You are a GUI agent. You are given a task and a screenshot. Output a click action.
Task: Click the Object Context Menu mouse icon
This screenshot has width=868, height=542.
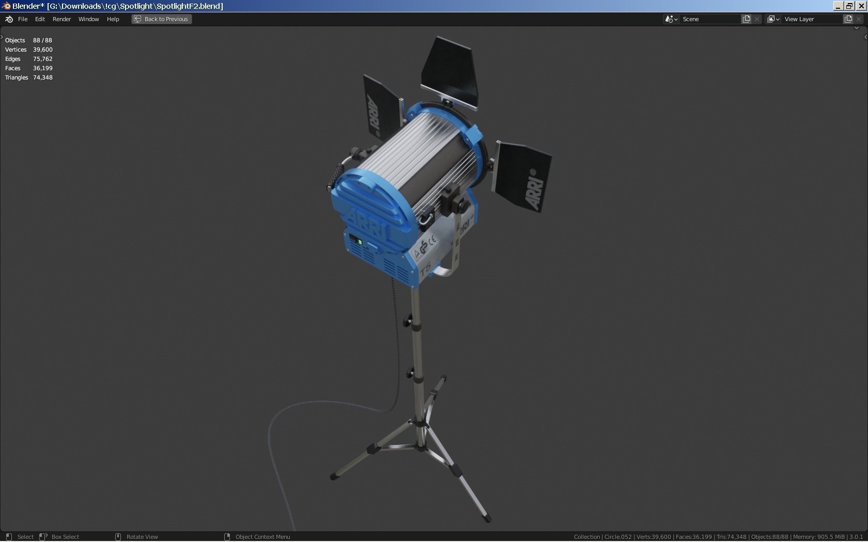[227, 537]
